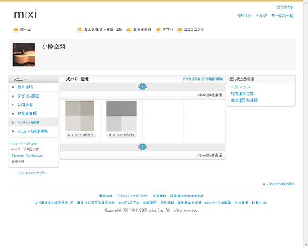Open the Partner Dashboard link
The image size is (308, 247).
click(28, 156)
